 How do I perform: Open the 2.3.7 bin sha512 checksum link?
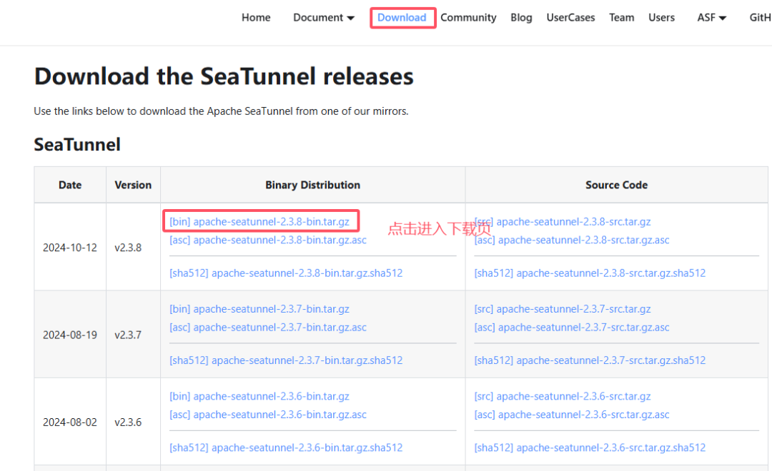286,360
